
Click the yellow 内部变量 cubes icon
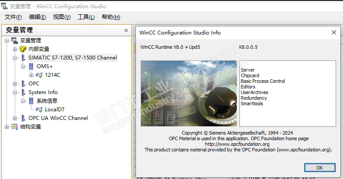point(23,49)
